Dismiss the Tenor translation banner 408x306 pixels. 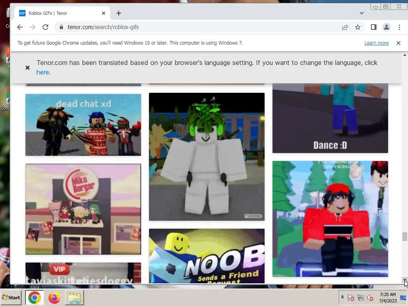click(x=27, y=68)
